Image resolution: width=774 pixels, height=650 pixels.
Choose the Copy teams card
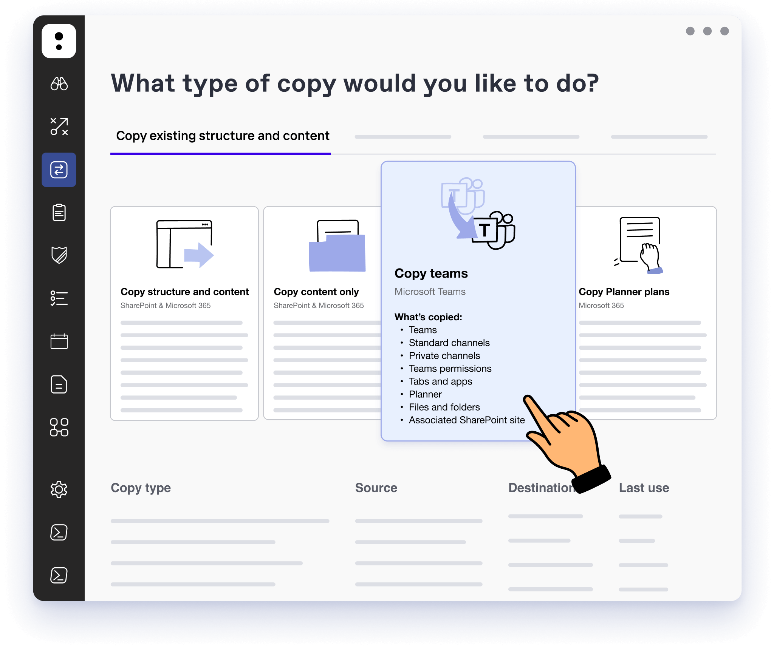[478, 301]
